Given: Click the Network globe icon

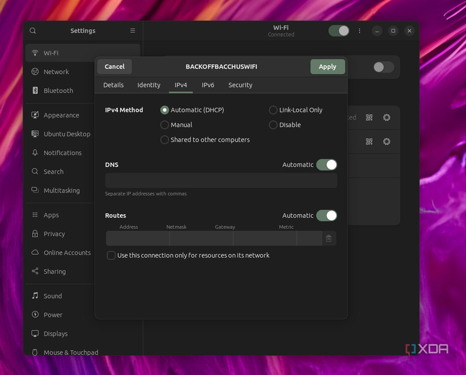Looking at the screenshot, I should pyautogui.click(x=35, y=72).
